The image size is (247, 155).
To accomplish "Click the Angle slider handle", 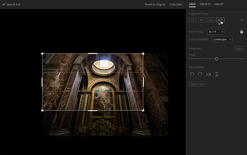I will (x=216, y=59).
